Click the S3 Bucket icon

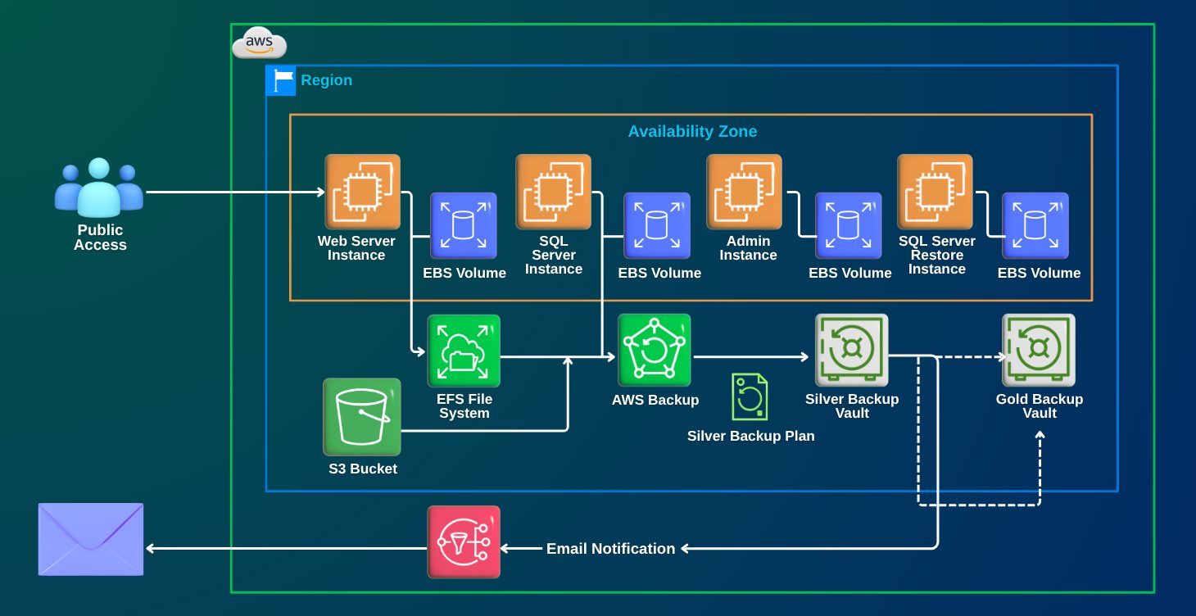coord(362,417)
